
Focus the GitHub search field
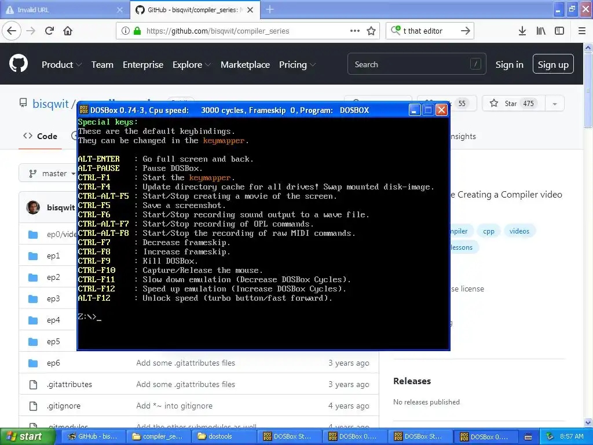tap(416, 64)
